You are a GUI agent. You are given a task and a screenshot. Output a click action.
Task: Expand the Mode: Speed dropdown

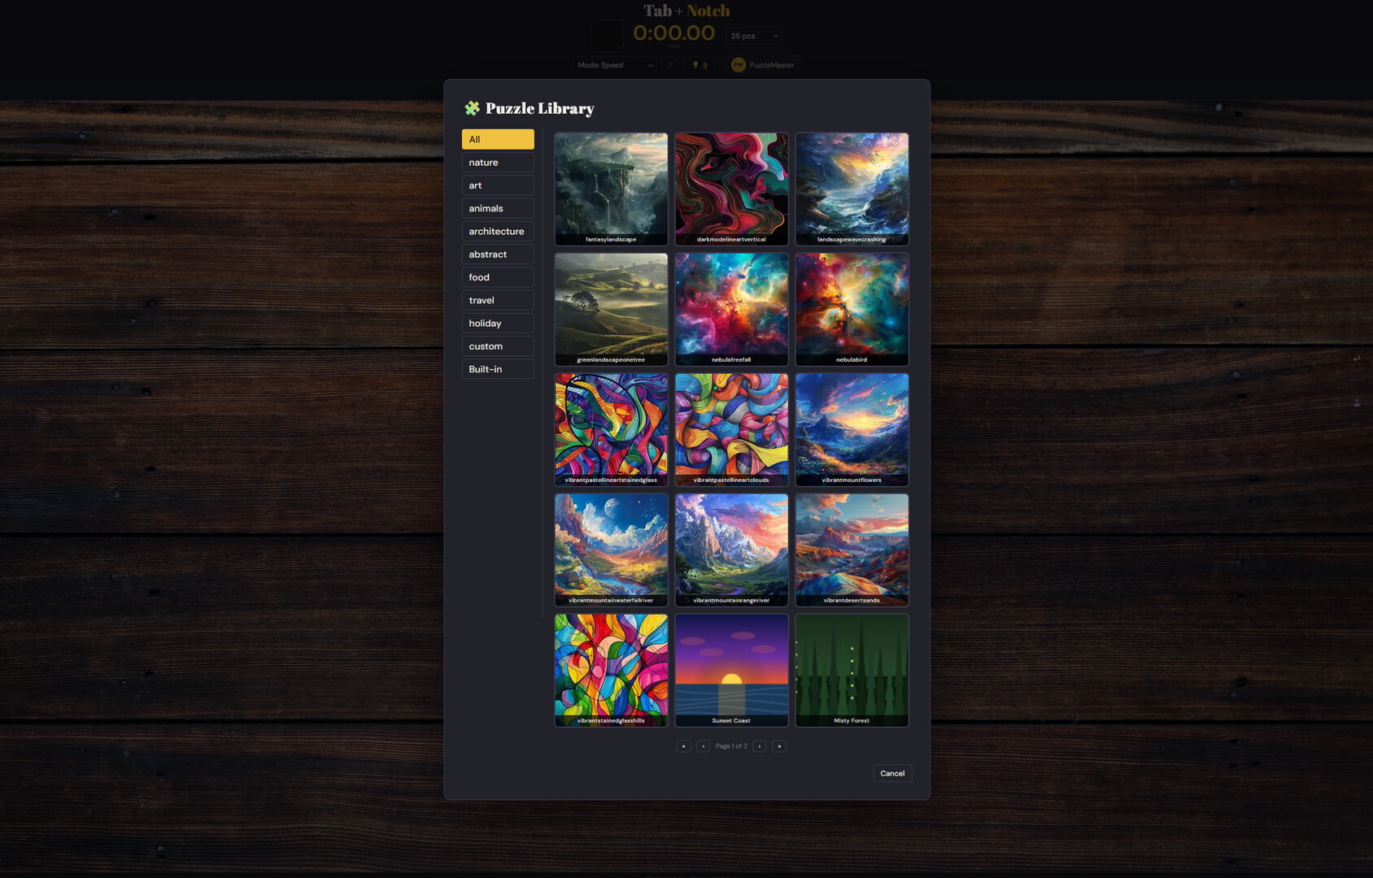[614, 65]
